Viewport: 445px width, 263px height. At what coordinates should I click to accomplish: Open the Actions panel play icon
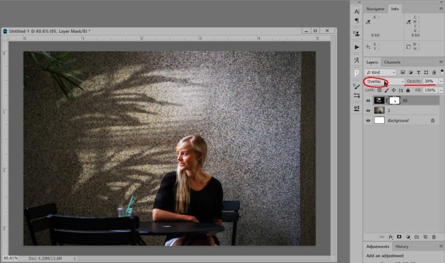click(357, 47)
